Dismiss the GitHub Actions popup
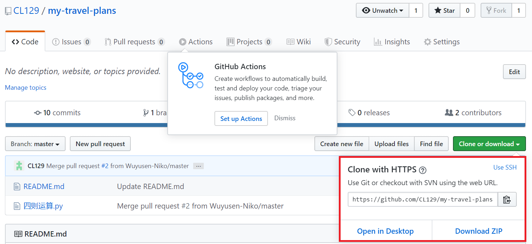The width and height of the screenshot is (532, 244). 285,118
